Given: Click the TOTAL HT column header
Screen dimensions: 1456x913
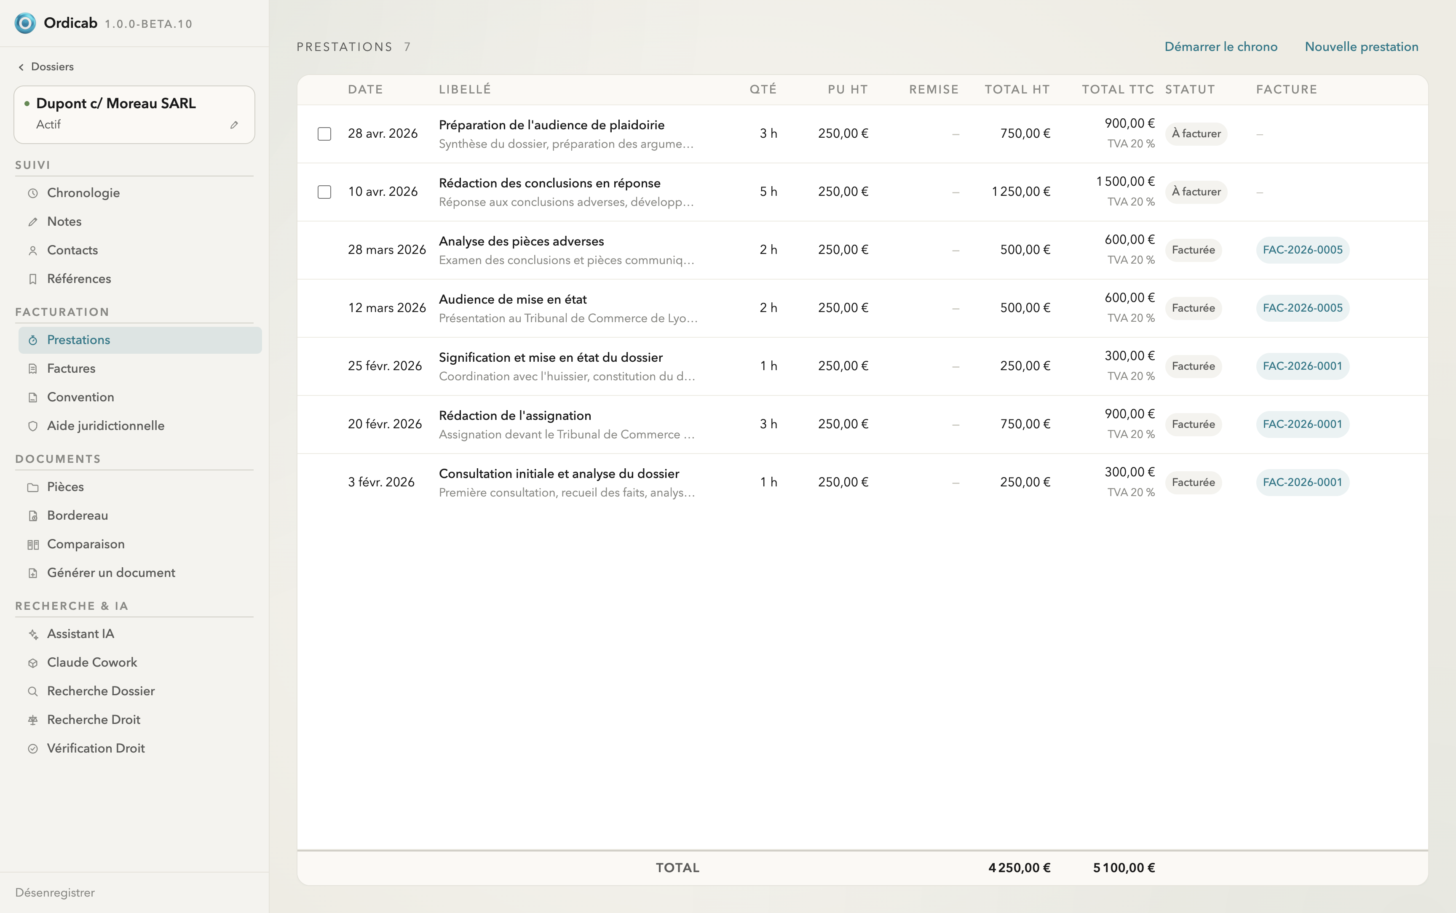Looking at the screenshot, I should 1017,90.
